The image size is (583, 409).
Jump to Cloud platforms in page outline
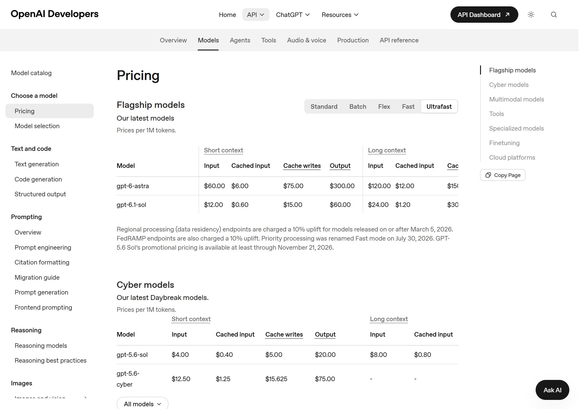(x=512, y=158)
